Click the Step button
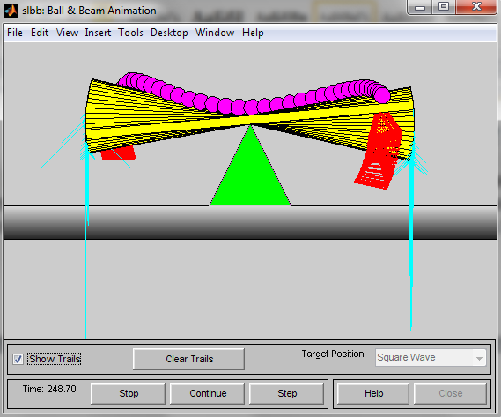The width and height of the screenshot is (501, 417). coord(287,393)
